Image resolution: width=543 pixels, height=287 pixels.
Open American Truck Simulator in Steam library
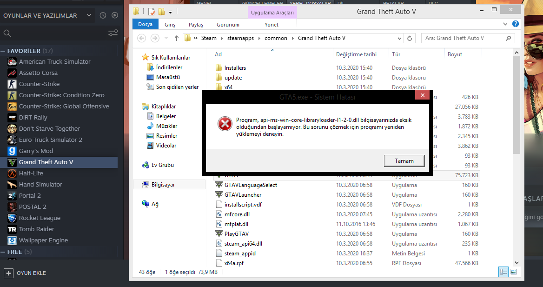click(x=54, y=62)
